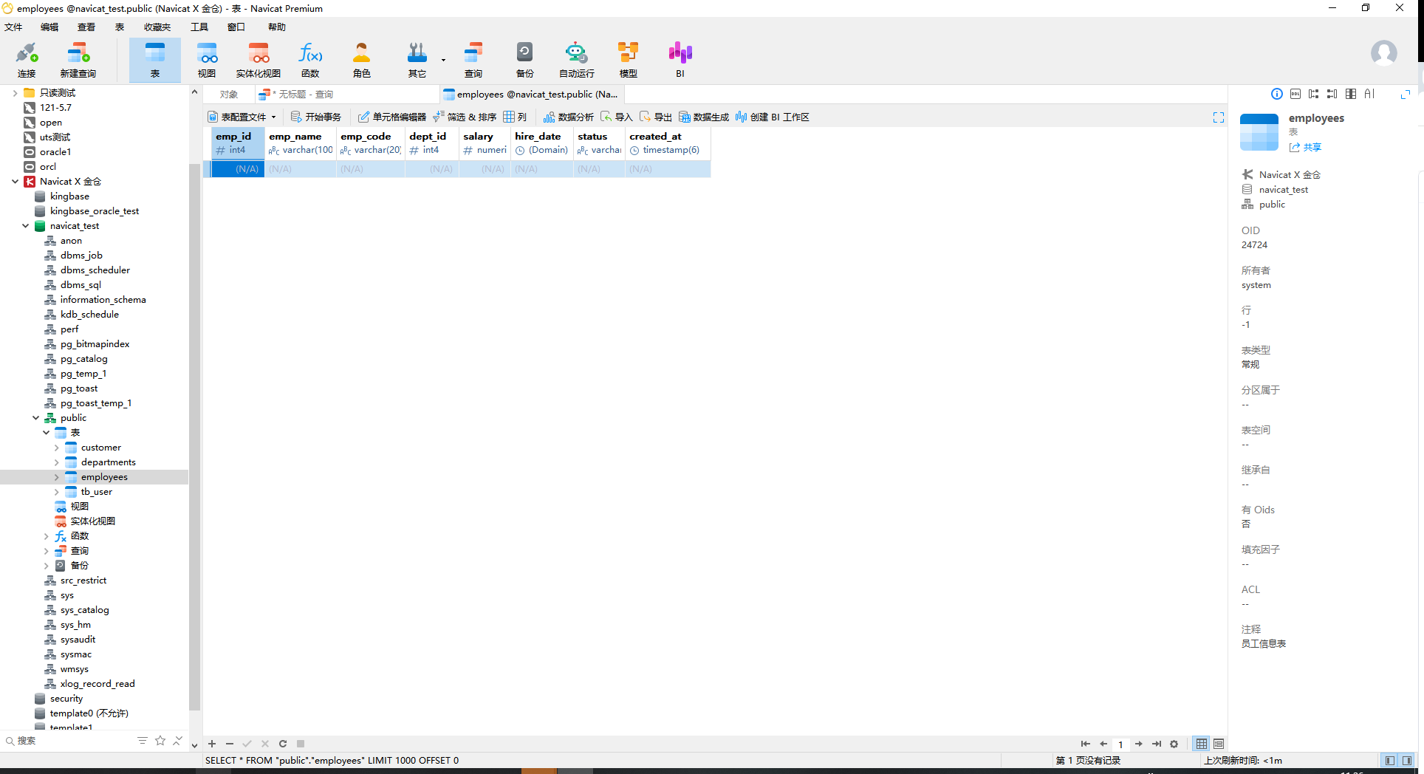The width and height of the screenshot is (1424, 774).
Task: Open 新建查询 (New Query)
Action: click(x=78, y=60)
